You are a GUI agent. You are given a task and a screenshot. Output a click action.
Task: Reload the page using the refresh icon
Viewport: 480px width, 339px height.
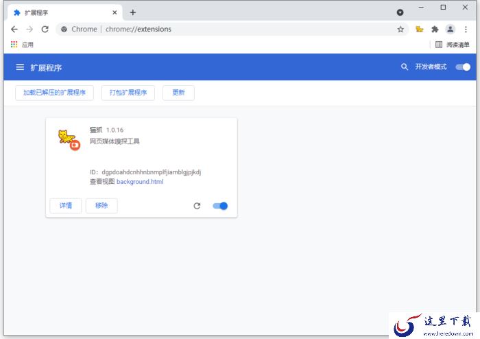click(x=45, y=29)
